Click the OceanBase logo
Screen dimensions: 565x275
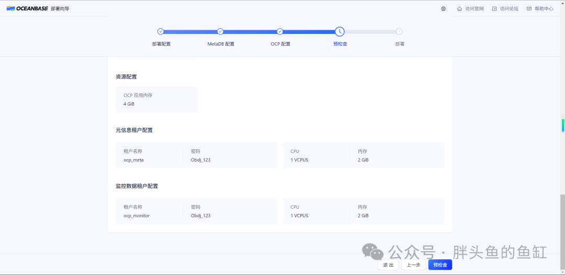[x=27, y=9]
